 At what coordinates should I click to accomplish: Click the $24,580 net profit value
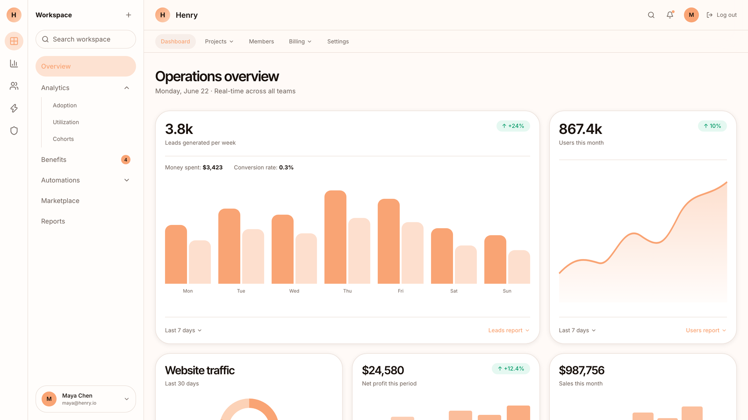[x=383, y=371]
